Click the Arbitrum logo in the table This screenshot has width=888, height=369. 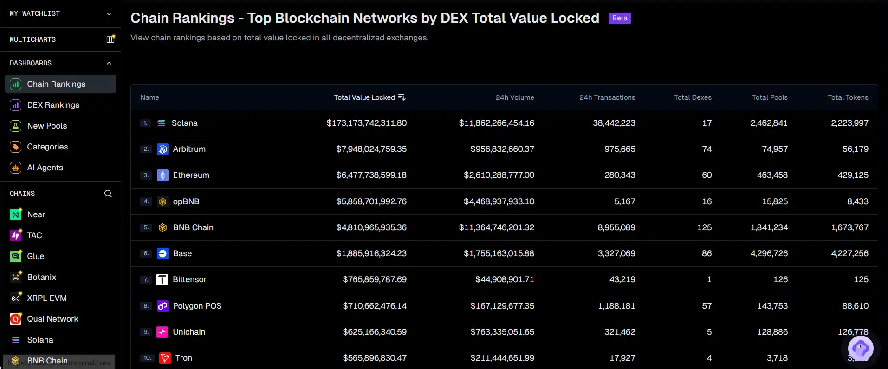(x=162, y=149)
